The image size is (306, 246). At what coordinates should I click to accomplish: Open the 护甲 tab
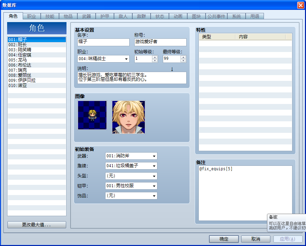coord(105,16)
